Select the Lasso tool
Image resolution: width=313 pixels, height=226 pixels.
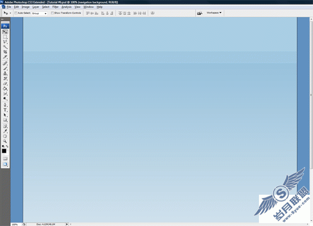point(5,42)
